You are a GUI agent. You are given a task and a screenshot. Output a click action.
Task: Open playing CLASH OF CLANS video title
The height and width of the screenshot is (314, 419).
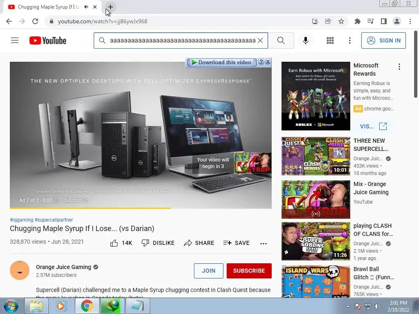click(373, 230)
